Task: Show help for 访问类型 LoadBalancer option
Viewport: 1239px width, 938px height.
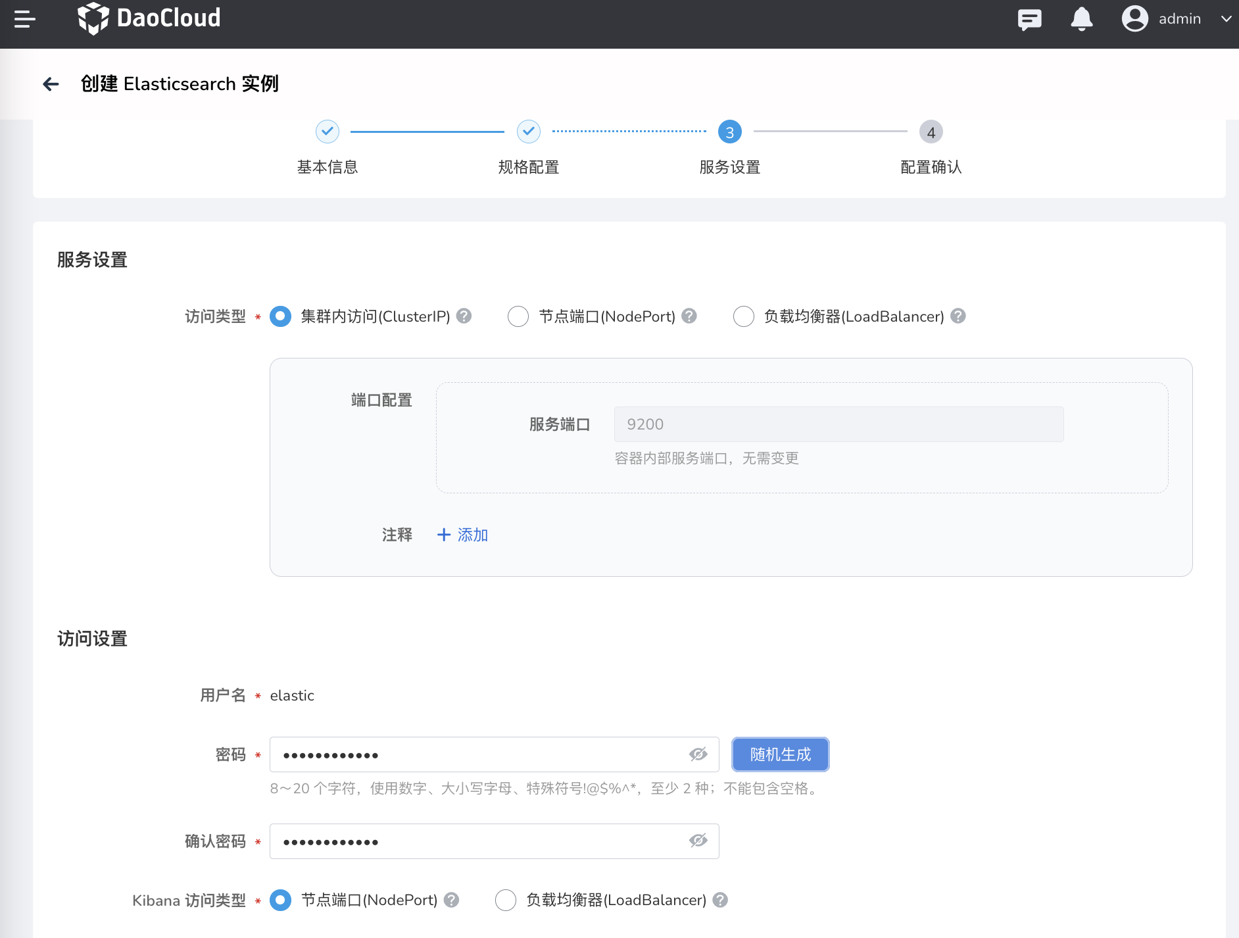Action: [x=959, y=316]
